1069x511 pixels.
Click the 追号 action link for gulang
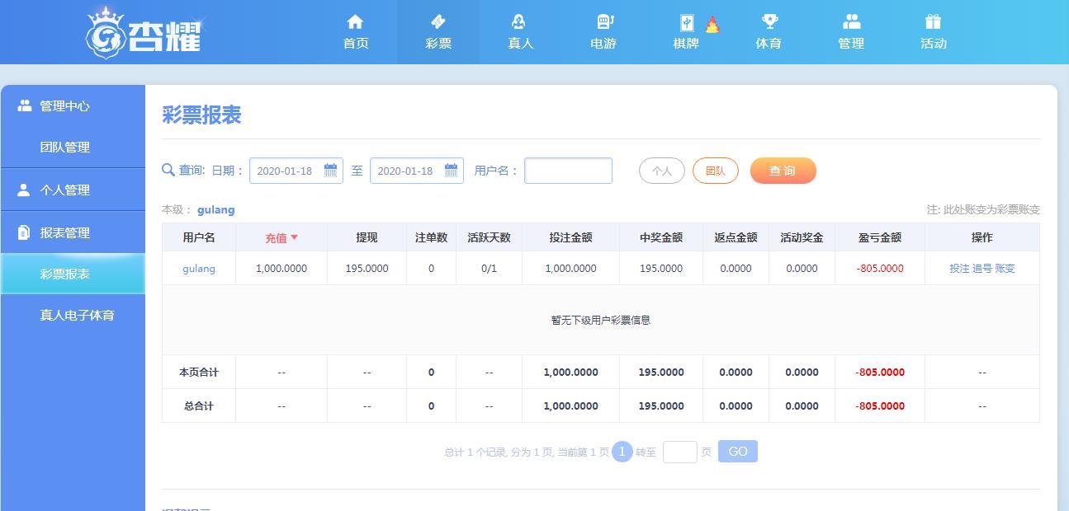point(982,269)
